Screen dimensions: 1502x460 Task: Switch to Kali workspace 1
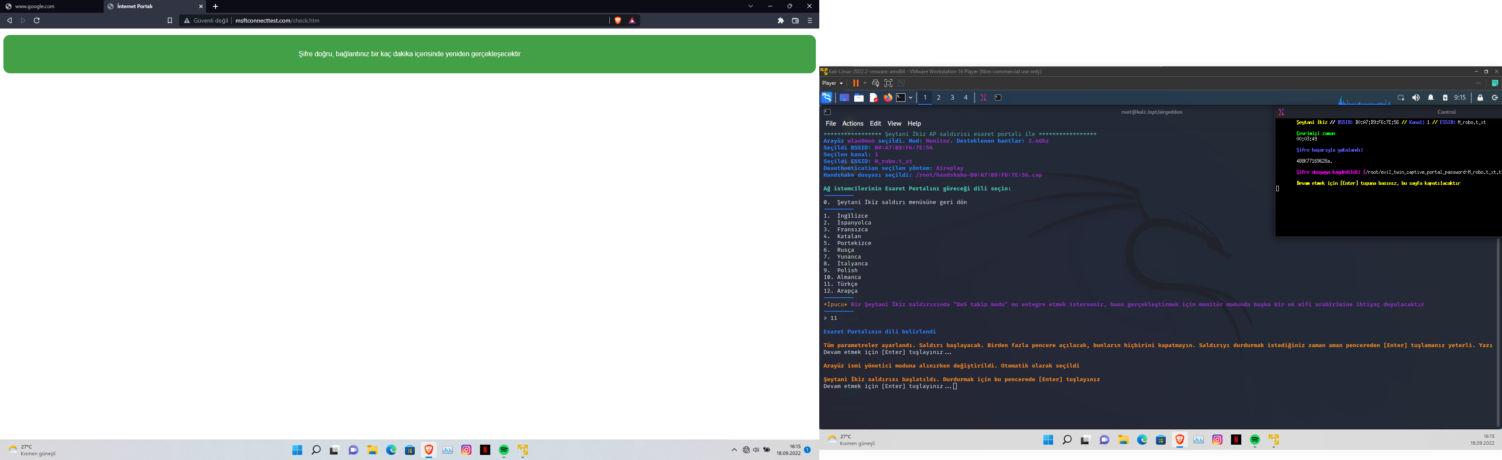tap(925, 98)
